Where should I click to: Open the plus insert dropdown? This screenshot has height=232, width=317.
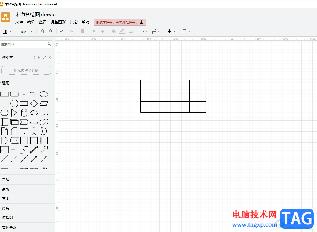pyautogui.click(x=171, y=31)
